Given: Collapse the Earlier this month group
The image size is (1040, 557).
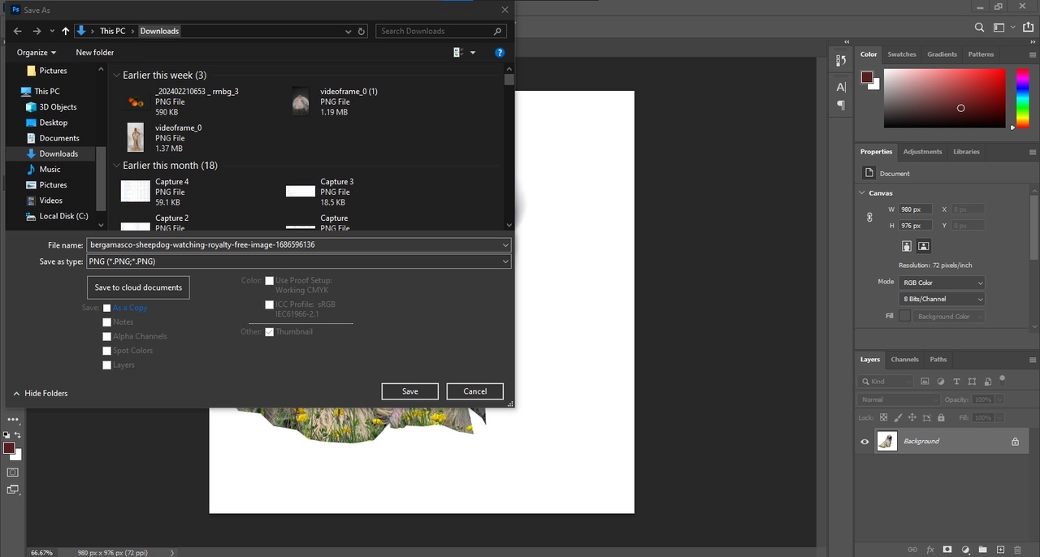Looking at the screenshot, I should tap(117, 166).
